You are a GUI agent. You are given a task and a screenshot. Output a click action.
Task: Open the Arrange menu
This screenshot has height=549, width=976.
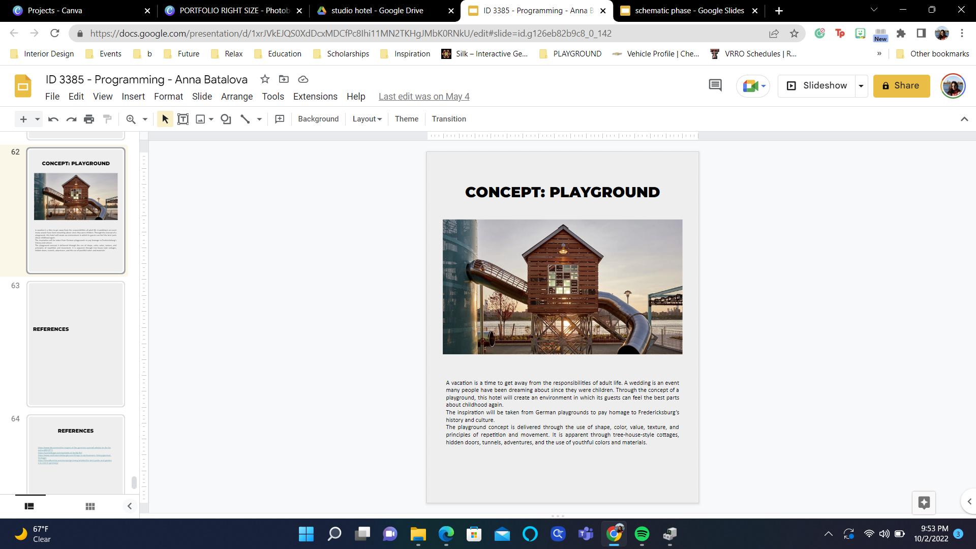point(236,97)
